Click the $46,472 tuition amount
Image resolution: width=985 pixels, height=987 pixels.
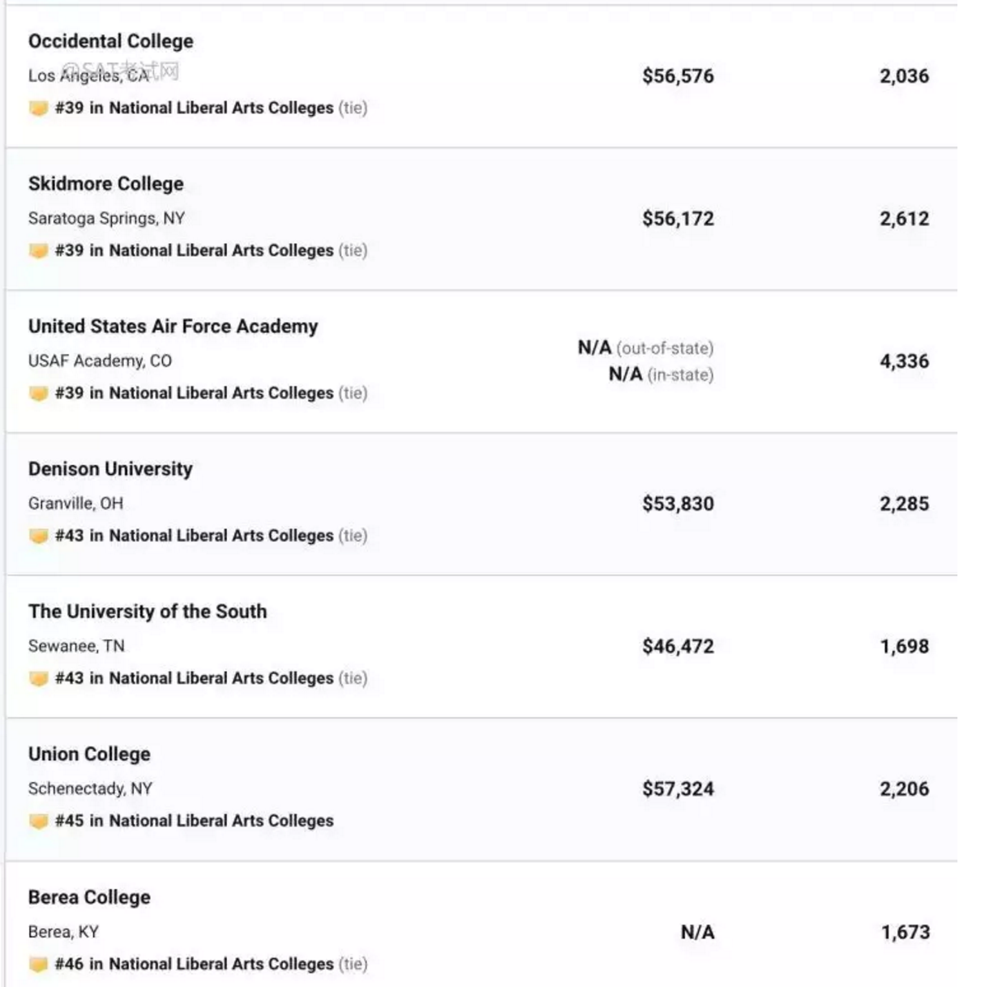(x=678, y=647)
